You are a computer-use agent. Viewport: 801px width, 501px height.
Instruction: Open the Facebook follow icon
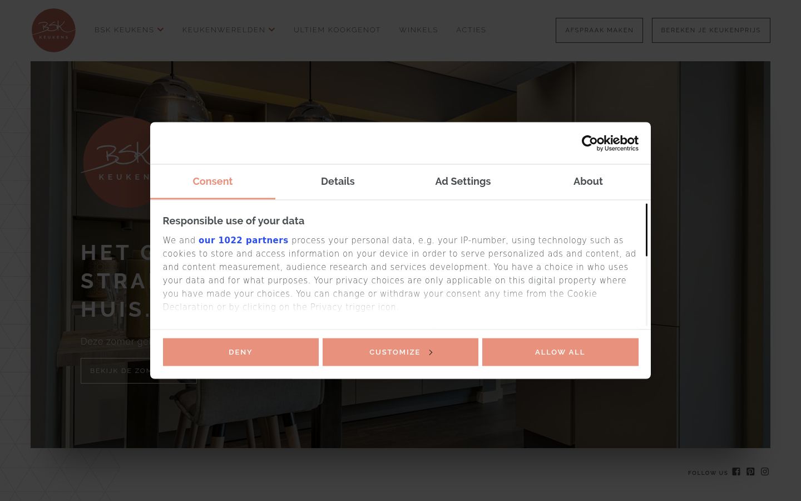(x=736, y=471)
